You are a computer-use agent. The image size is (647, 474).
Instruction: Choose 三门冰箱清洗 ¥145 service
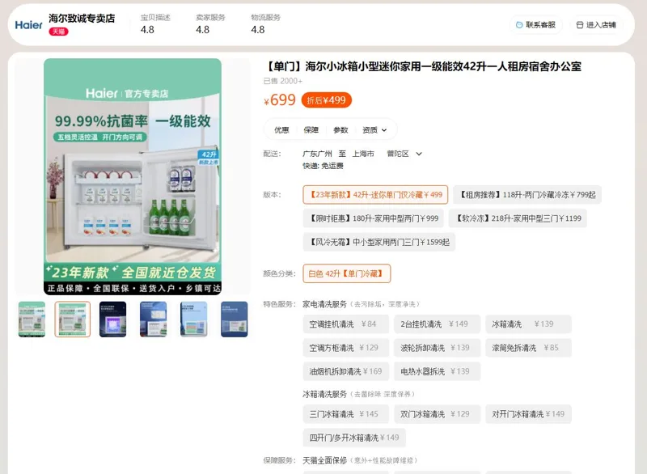point(346,414)
